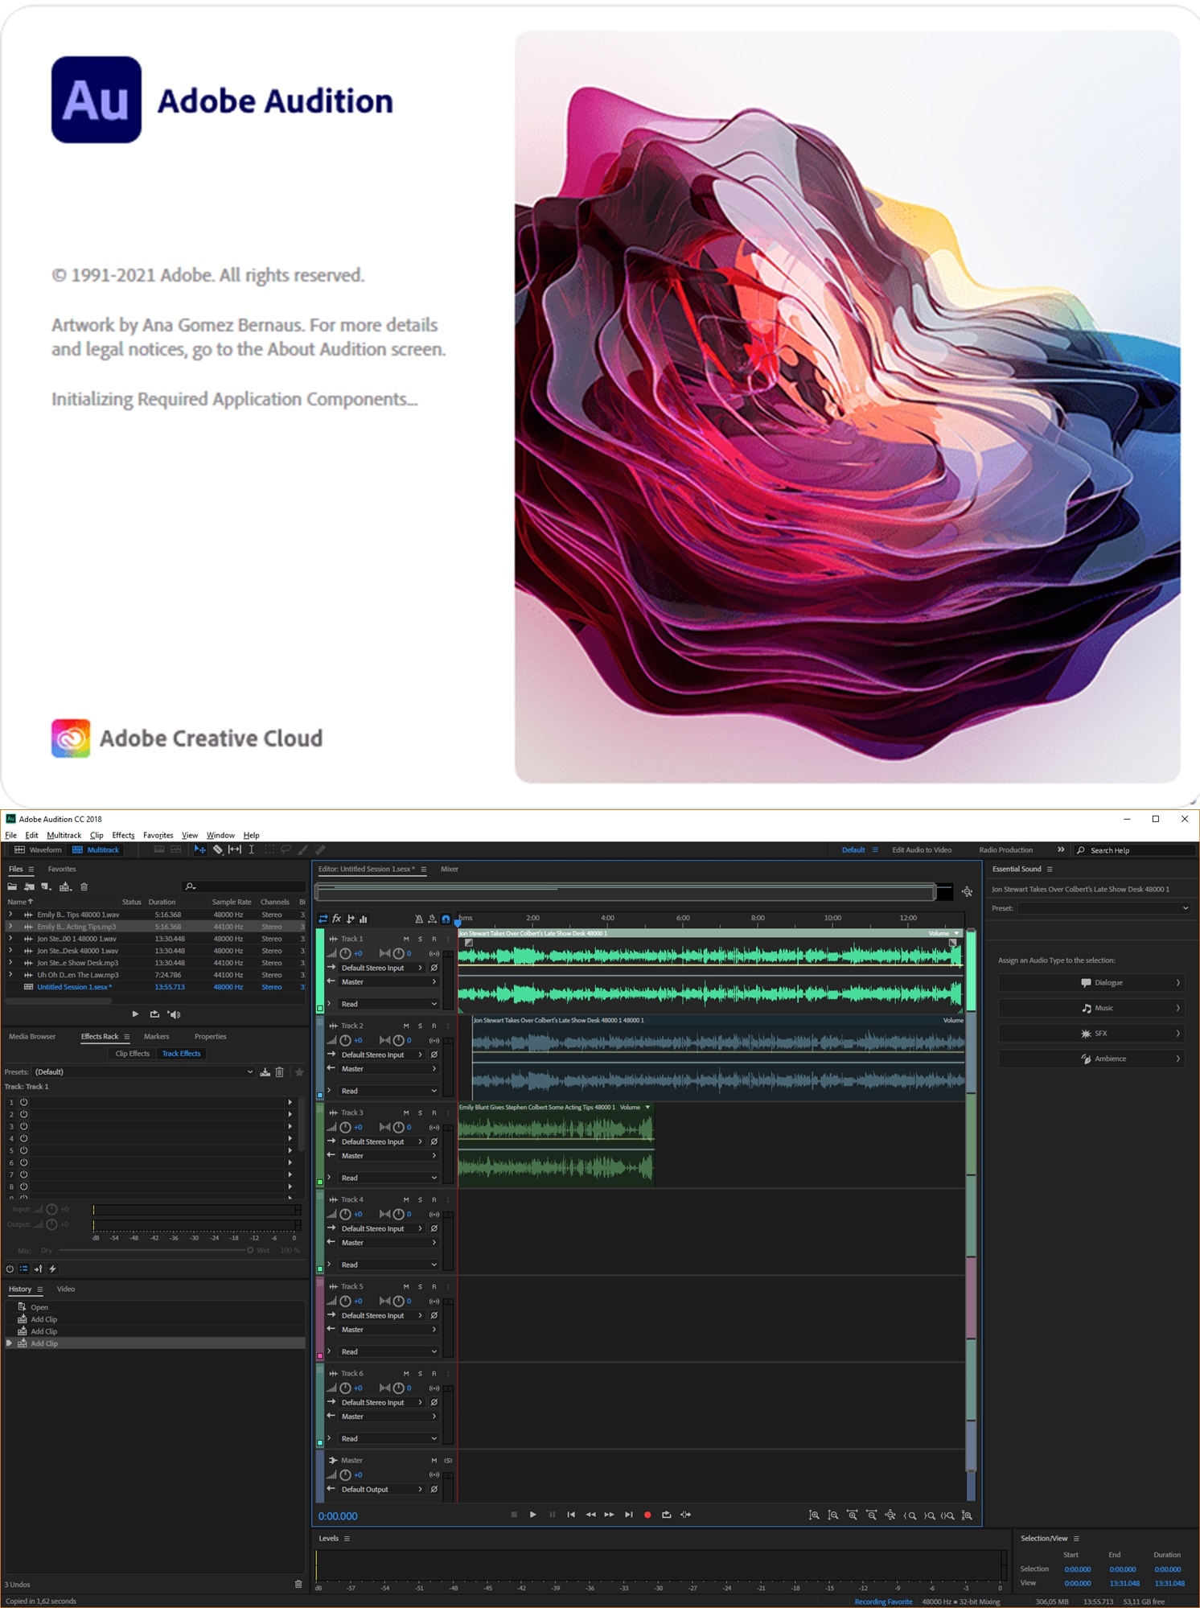This screenshot has height=1608, width=1200.
Task: Click Move Playhead to Previous in transport
Action: pyautogui.click(x=571, y=1515)
